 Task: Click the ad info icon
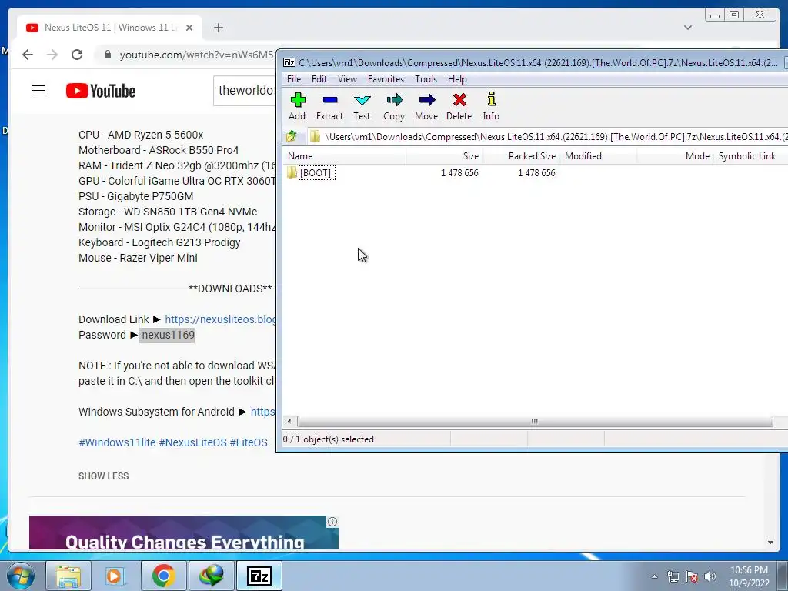[332, 522]
